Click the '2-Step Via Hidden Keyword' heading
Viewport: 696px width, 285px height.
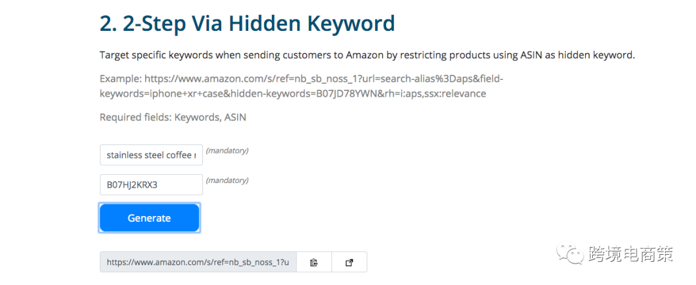[x=247, y=24]
